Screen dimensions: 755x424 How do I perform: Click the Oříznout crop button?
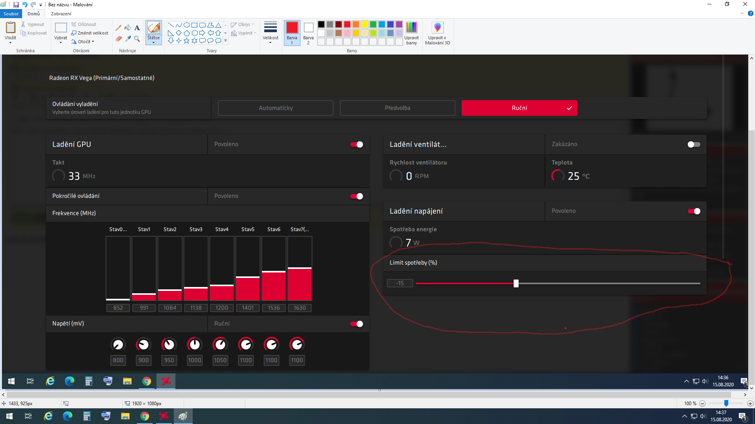(x=84, y=24)
